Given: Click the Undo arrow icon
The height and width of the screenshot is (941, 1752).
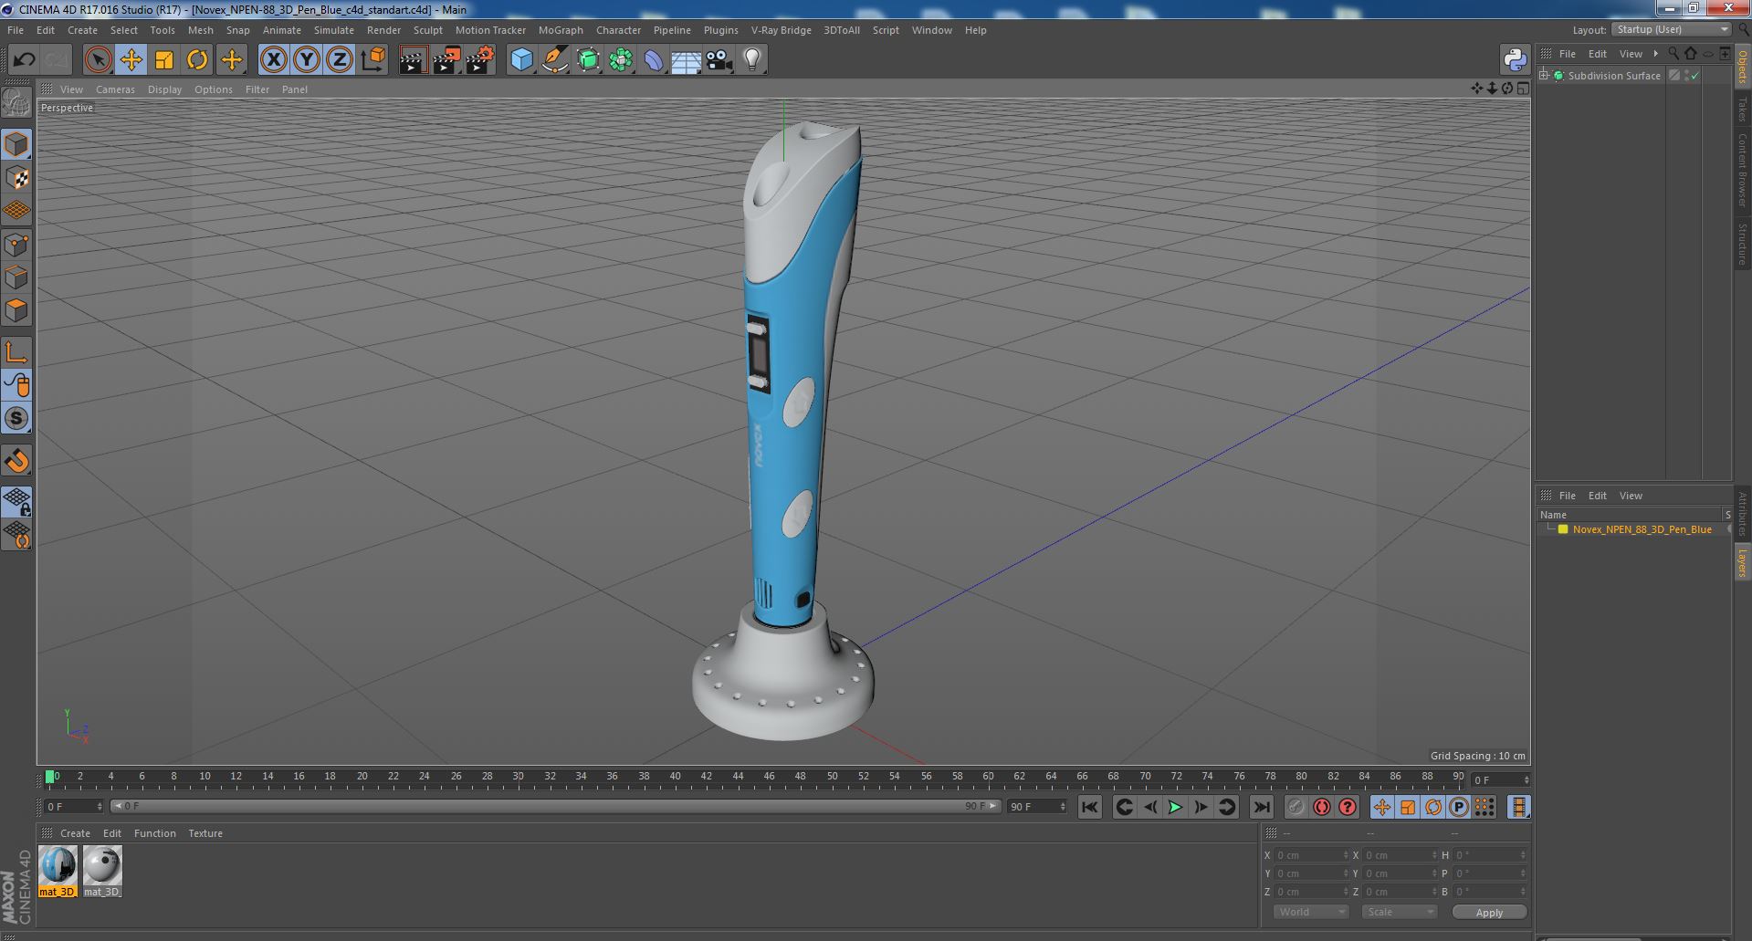Looking at the screenshot, I should pos(24,60).
